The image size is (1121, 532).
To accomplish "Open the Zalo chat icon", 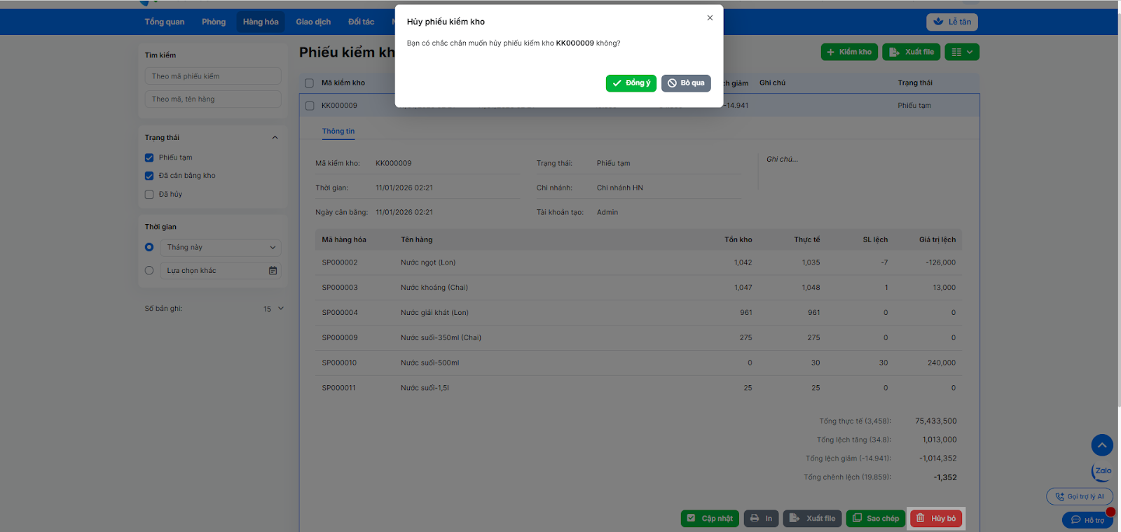I will pyautogui.click(x=1102, y=471).
